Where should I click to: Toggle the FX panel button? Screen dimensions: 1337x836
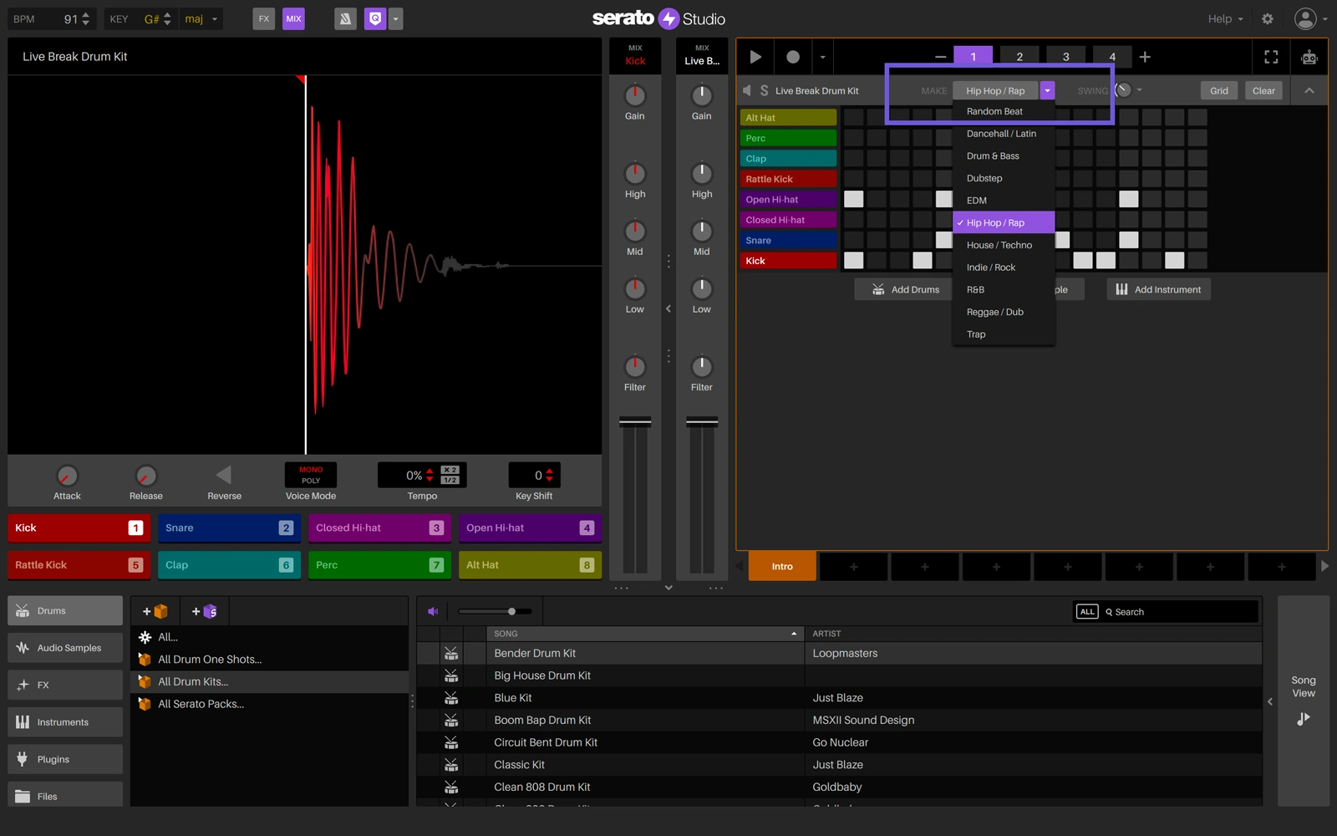pyautogui.click(x=264, y=18)
